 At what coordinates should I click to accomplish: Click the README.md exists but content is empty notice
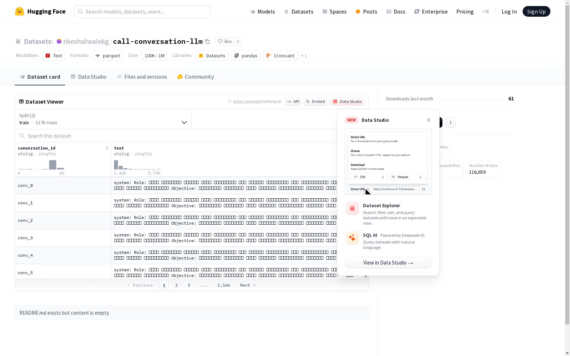click(192, 313)
